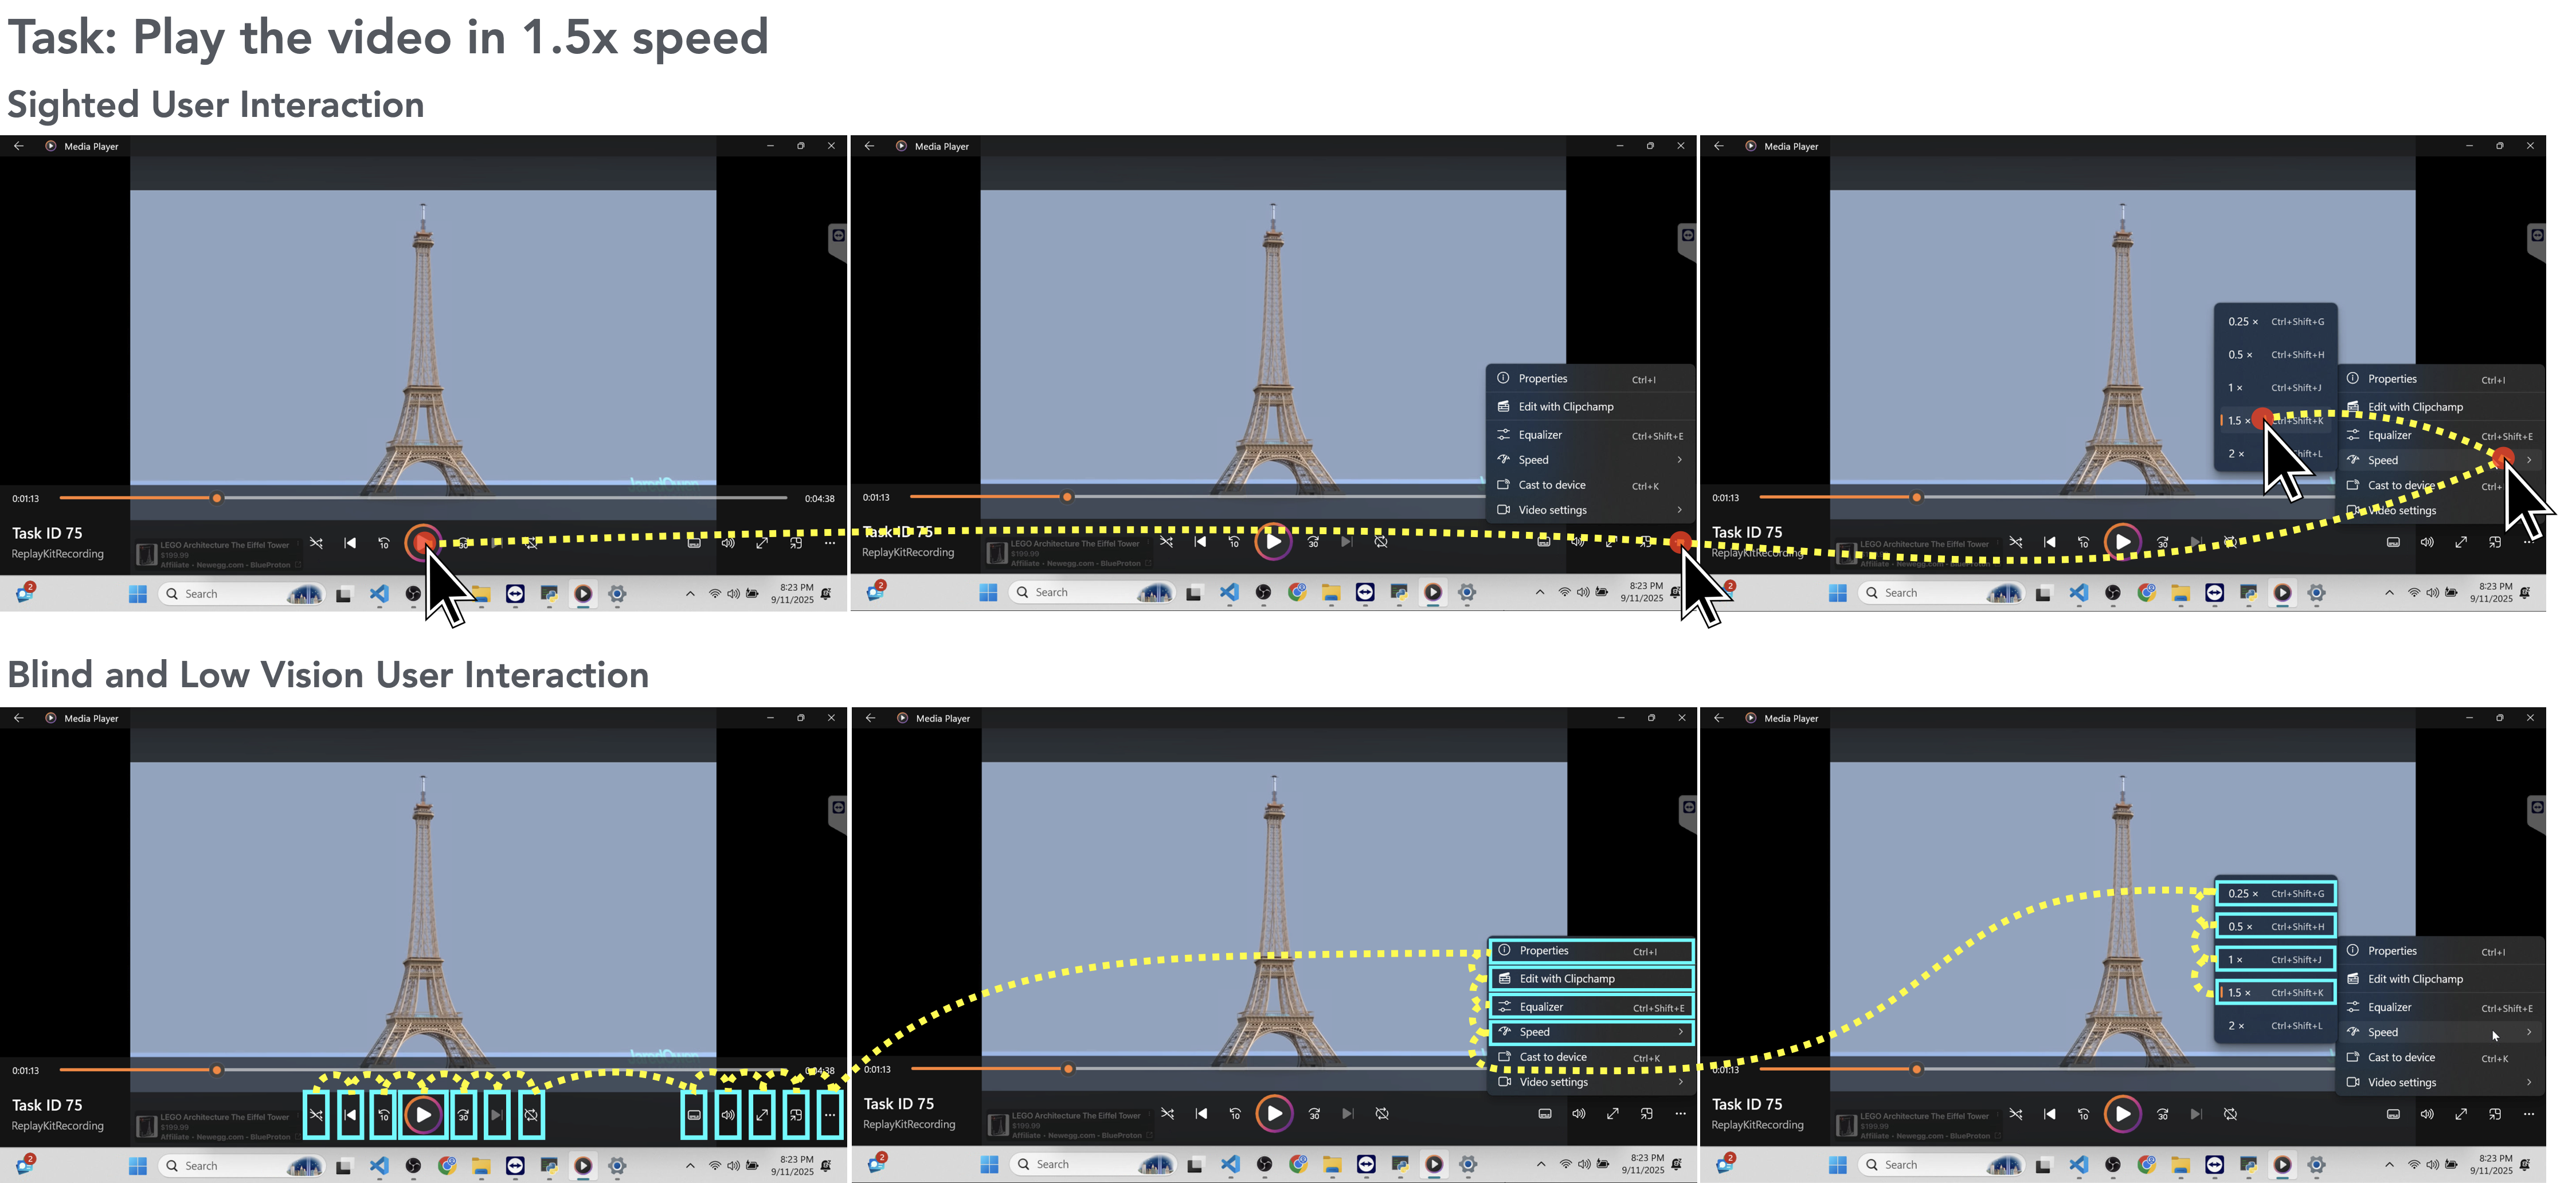Click the cyan-outlined skip forward 30 seconds icon

coord(463,1115)
